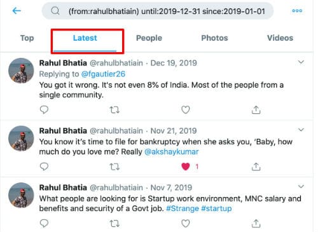Viewport: 318px width, 232px height.
Task: Expand the Nov 7 tweet's chevron menu
Action: click(301, 186)
